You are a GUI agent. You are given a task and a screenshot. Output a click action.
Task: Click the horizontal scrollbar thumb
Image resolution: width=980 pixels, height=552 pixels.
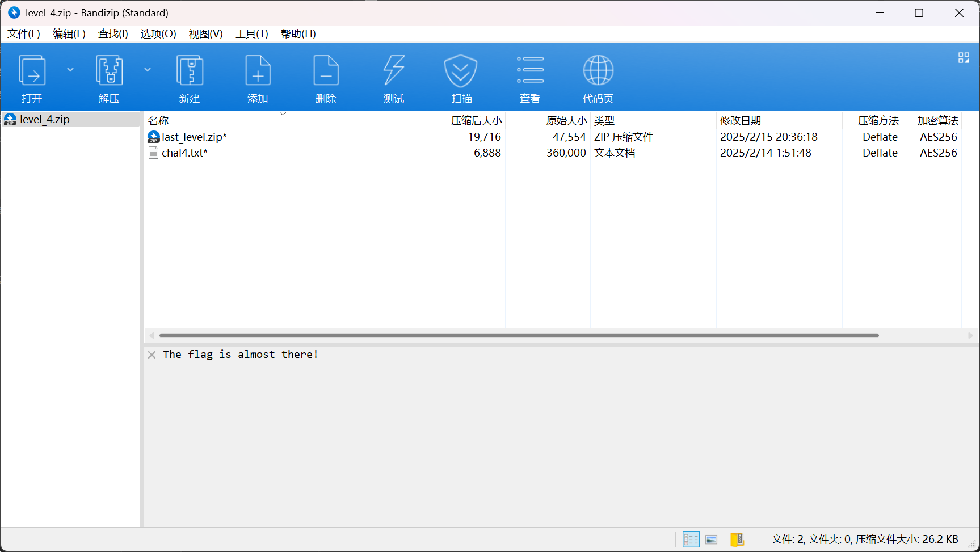coord(519,335)
